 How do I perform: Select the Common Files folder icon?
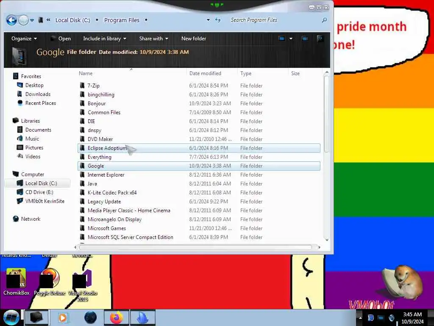(82, 112)
